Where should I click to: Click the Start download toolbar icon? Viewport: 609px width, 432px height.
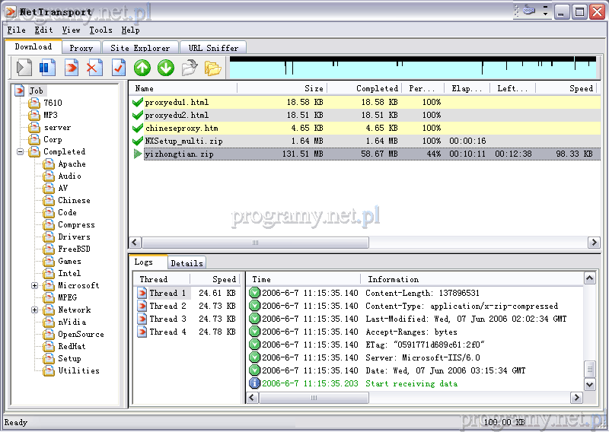click(x=24, y=68)
